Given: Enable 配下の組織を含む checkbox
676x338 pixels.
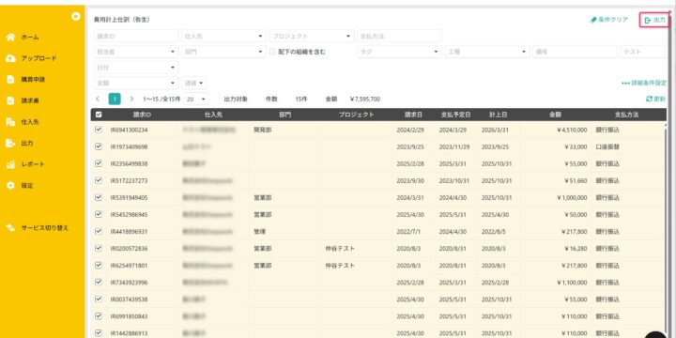Looking at the screenshot, I should coord(272,52).
